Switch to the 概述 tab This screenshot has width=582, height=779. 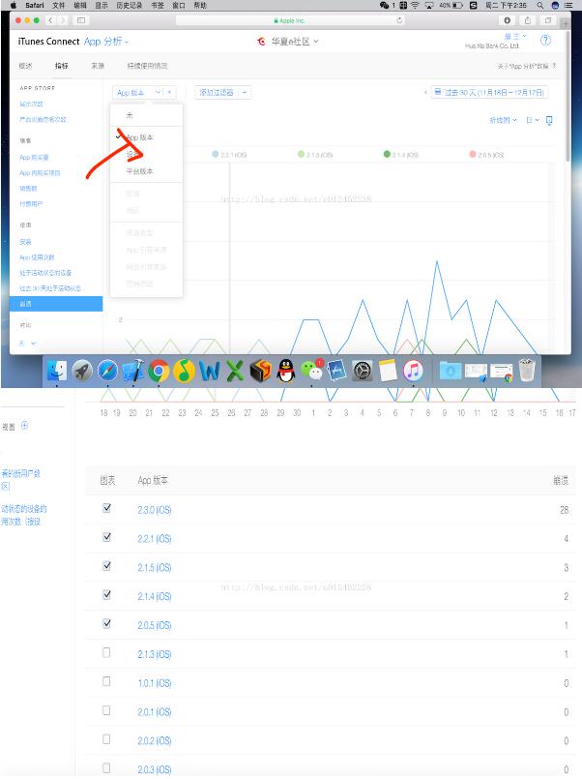pos(25,66)
